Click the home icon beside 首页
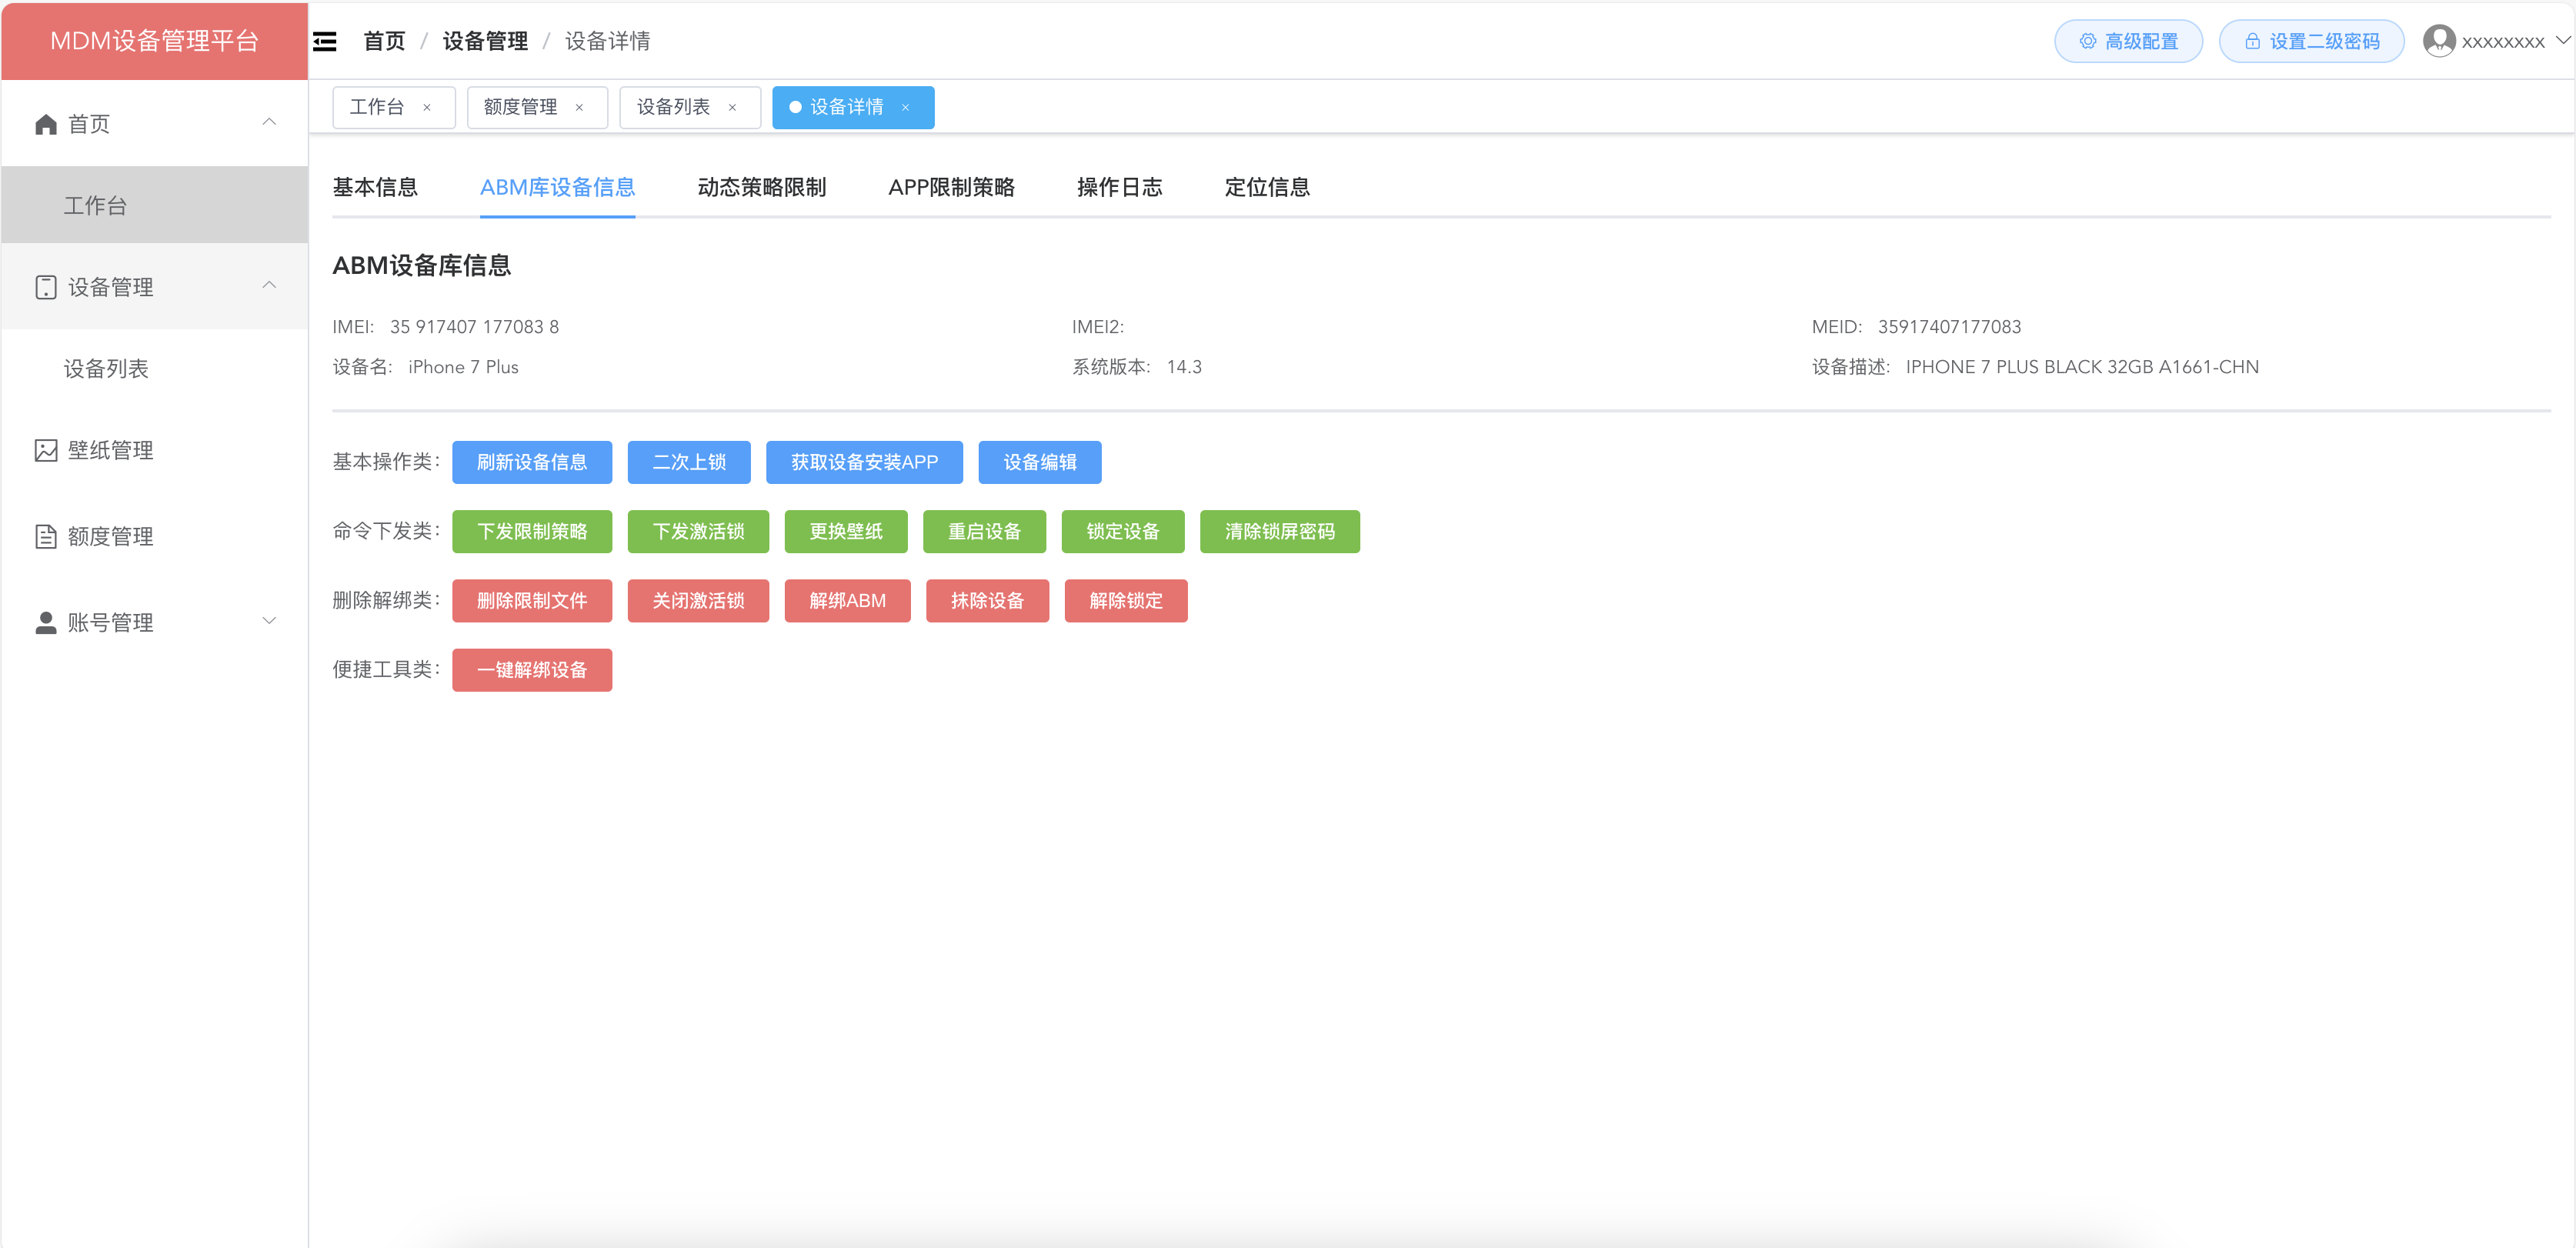This screenshot has width=2576, height=1248. (46, 124)
